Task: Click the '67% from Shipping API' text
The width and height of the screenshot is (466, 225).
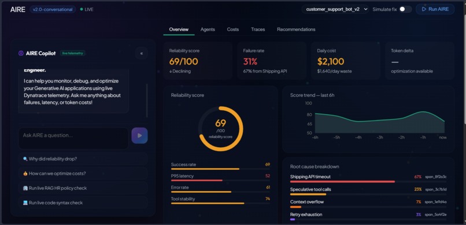Action: click(x=265, y=71)
